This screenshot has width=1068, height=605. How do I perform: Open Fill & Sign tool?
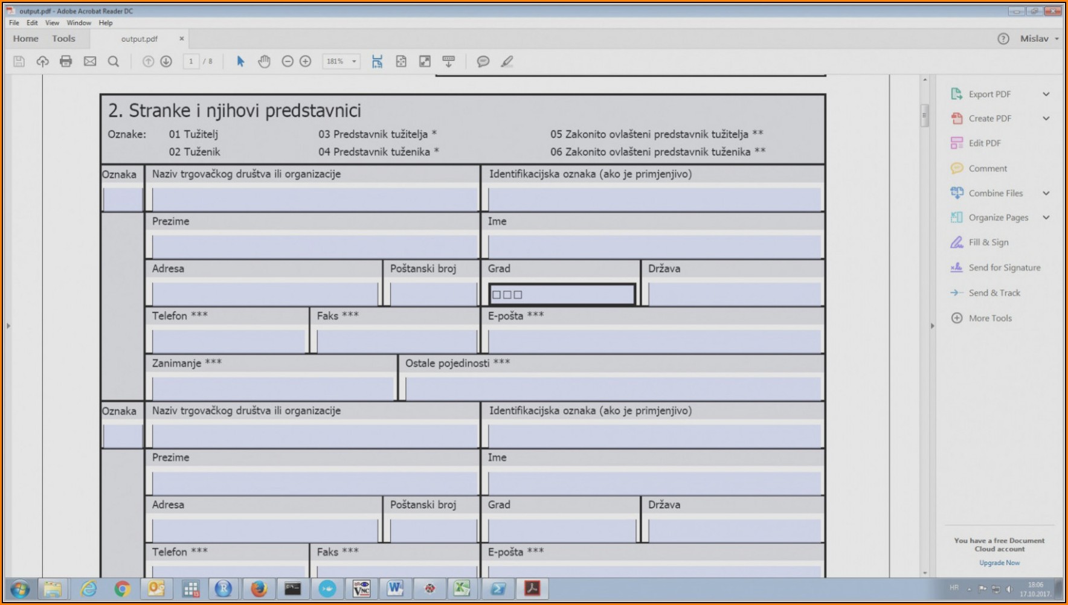click(x=988, y=243)
